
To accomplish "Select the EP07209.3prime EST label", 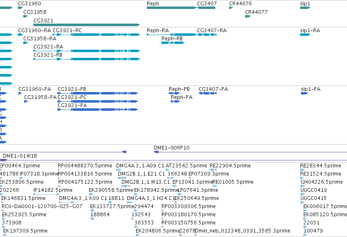I will 209,174.
